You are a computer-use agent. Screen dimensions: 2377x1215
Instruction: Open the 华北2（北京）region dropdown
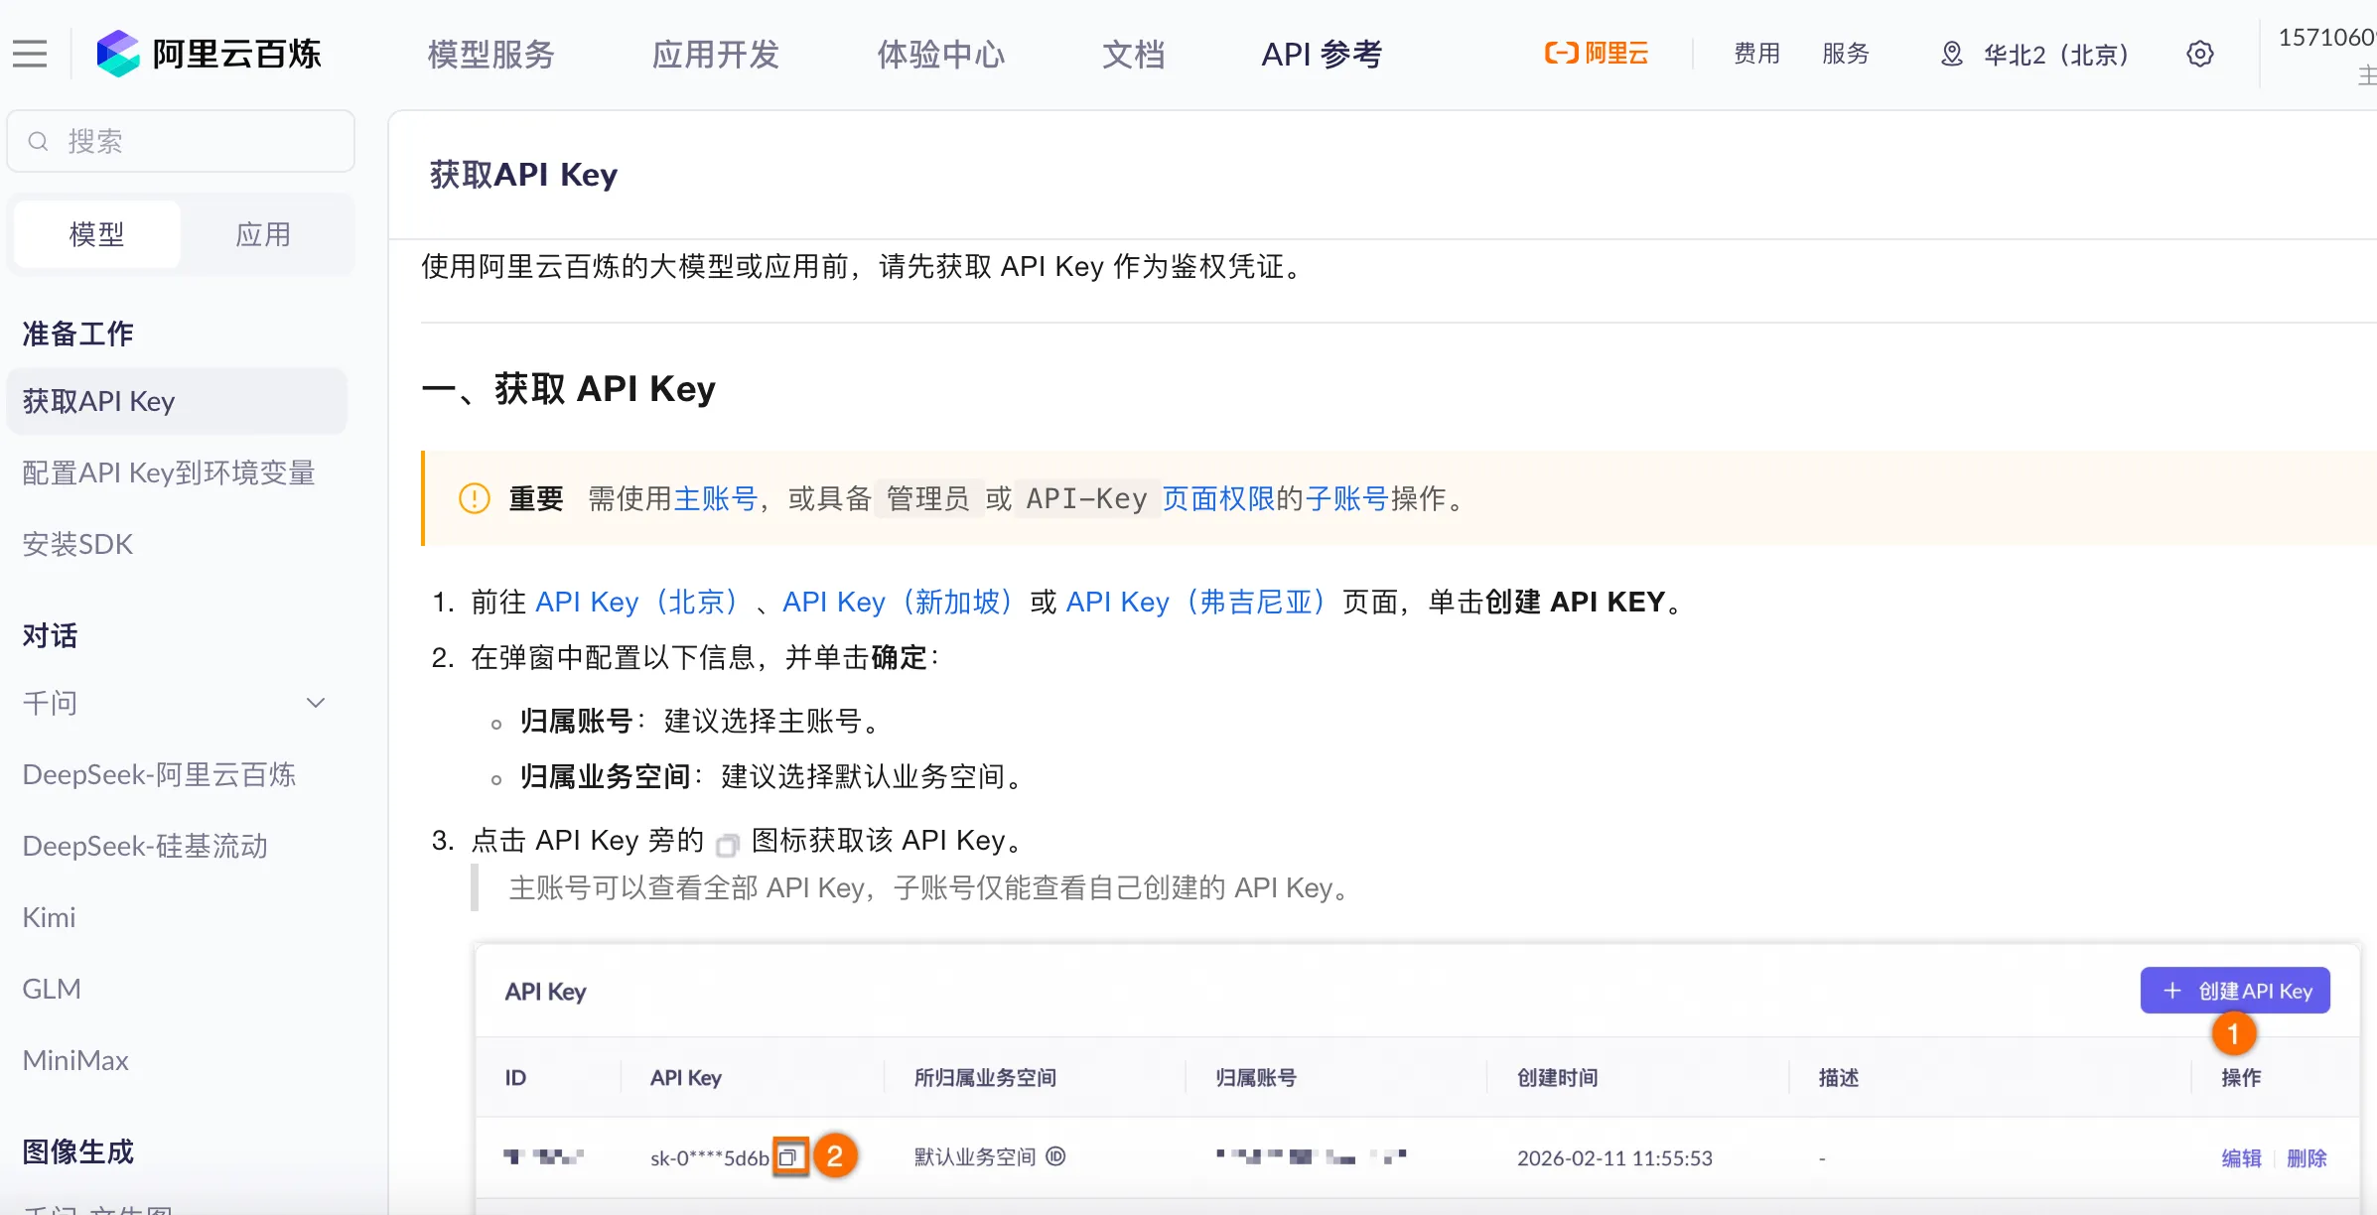click(2055, 54)
